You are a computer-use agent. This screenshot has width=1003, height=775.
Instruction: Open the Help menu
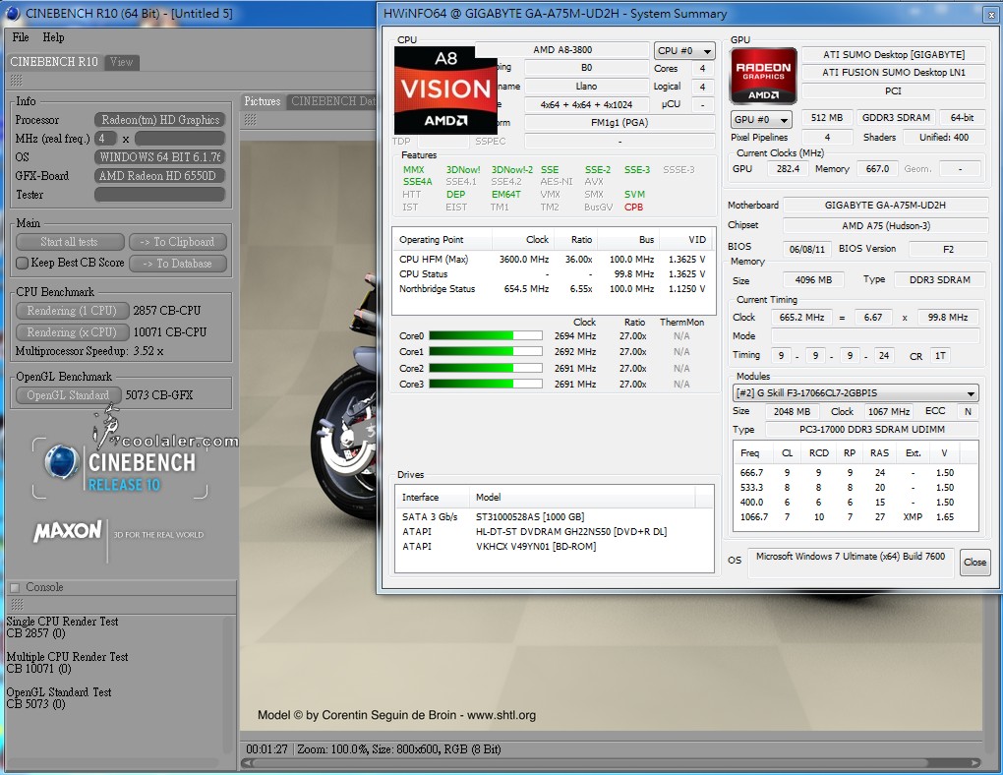coord(53,37)
